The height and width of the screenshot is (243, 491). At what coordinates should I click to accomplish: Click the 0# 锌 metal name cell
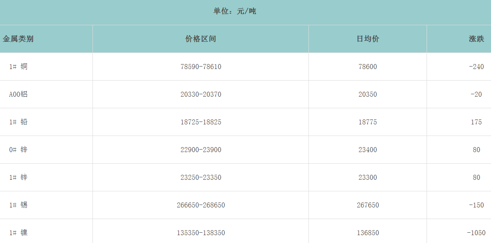tap(19, 150)
